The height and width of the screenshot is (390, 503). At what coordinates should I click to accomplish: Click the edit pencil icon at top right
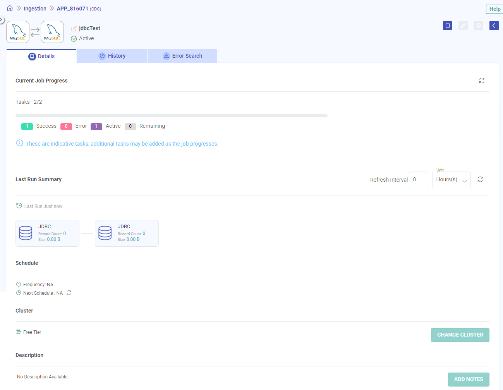(463, 26)
